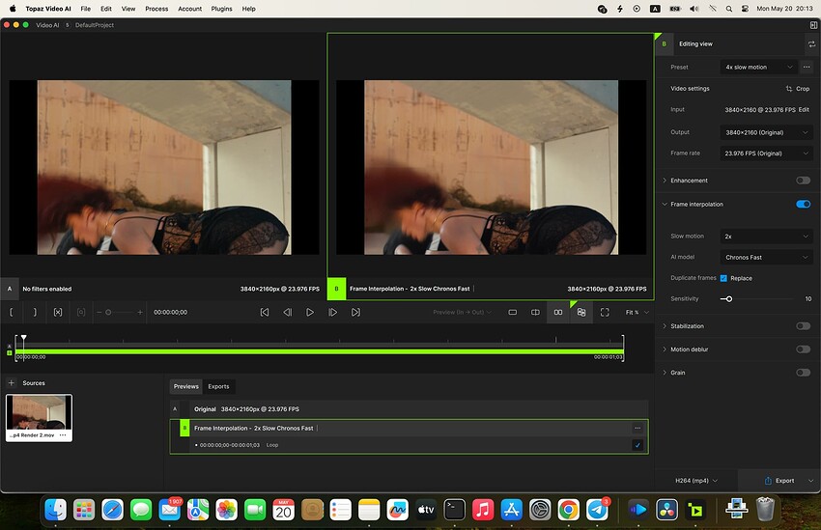821x530 pixels.
Task: Switch to the Exports tab
Action: [218, 387]
